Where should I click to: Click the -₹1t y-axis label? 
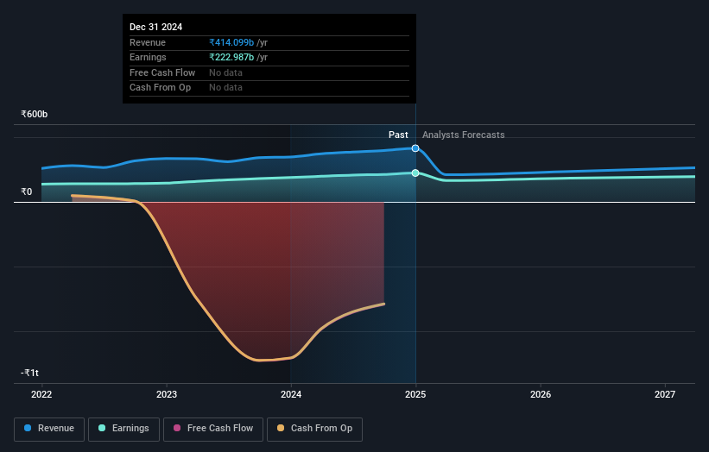click(x=30, y=373)
